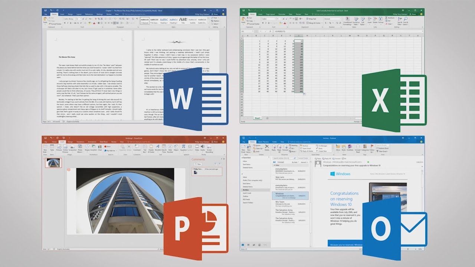
Task: Select the Archive folder in Outlook
Action: (x=256, y=189)
